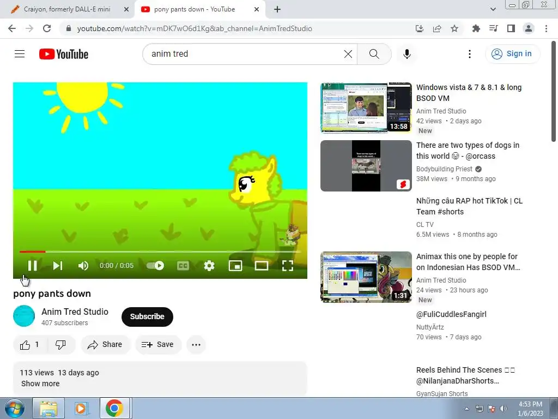Close the pony pants down tab
558x419 pixels.
pyautogui.click(x=257, y=10)
